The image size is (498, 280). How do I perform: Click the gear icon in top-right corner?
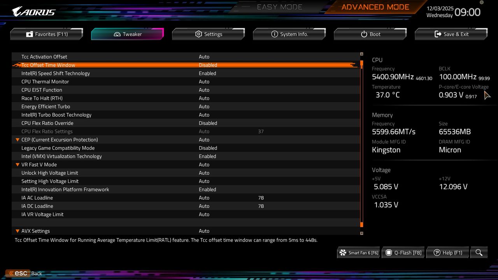(x=481, y=3)
